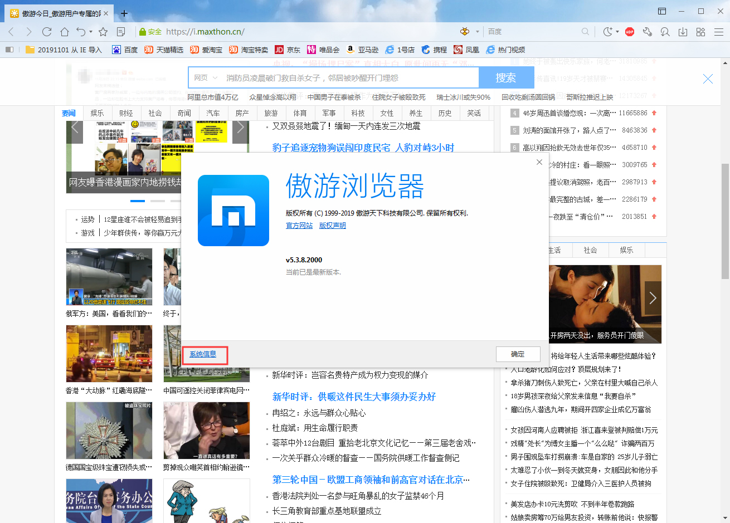This screenshot has width=730, height=523.
Task: Open the Maxthon tools wrench menu
Action: point(648,32)
